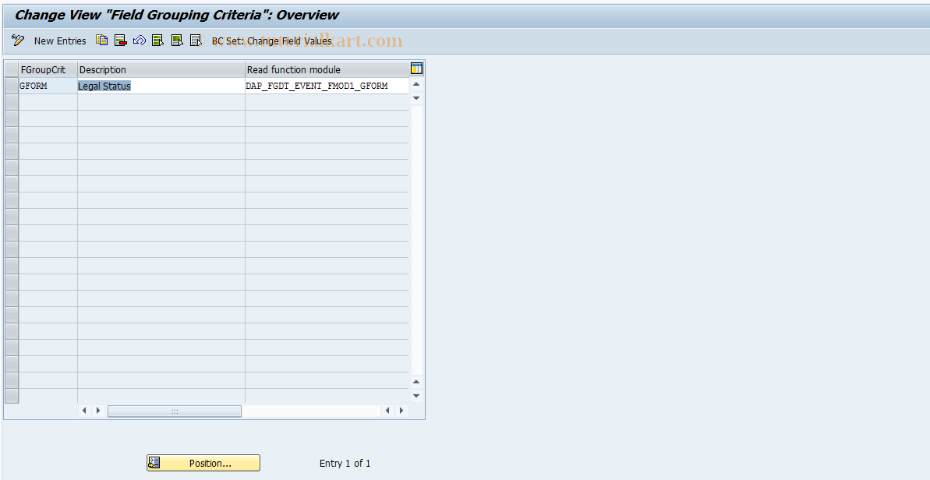Screen dimensions: 930x480
Task: Click left arrow of right horizontal scrollbar
Action: click(388, 410)
